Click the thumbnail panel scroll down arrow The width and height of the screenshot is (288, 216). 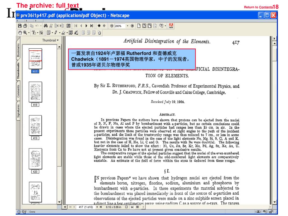coord(59,202)
